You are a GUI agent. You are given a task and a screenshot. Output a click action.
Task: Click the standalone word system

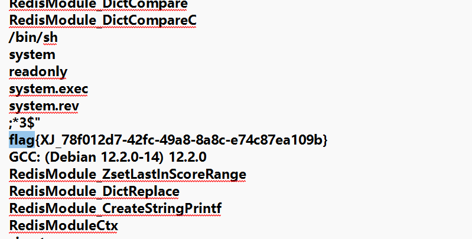point(32,55)
